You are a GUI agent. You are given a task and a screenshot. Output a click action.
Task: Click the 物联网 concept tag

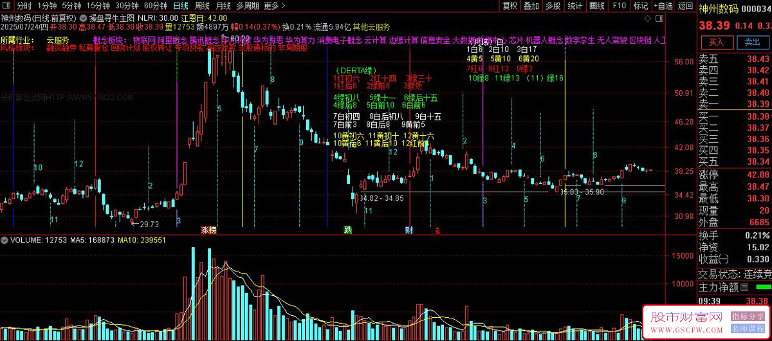coord(143,40)
